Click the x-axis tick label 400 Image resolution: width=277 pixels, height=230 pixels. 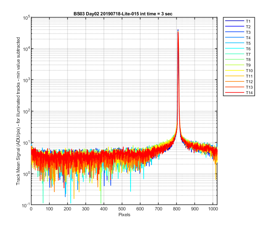coord(104,209)
